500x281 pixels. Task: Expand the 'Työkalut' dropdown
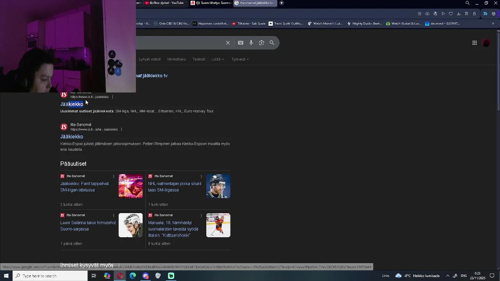[x=240, y=59]
